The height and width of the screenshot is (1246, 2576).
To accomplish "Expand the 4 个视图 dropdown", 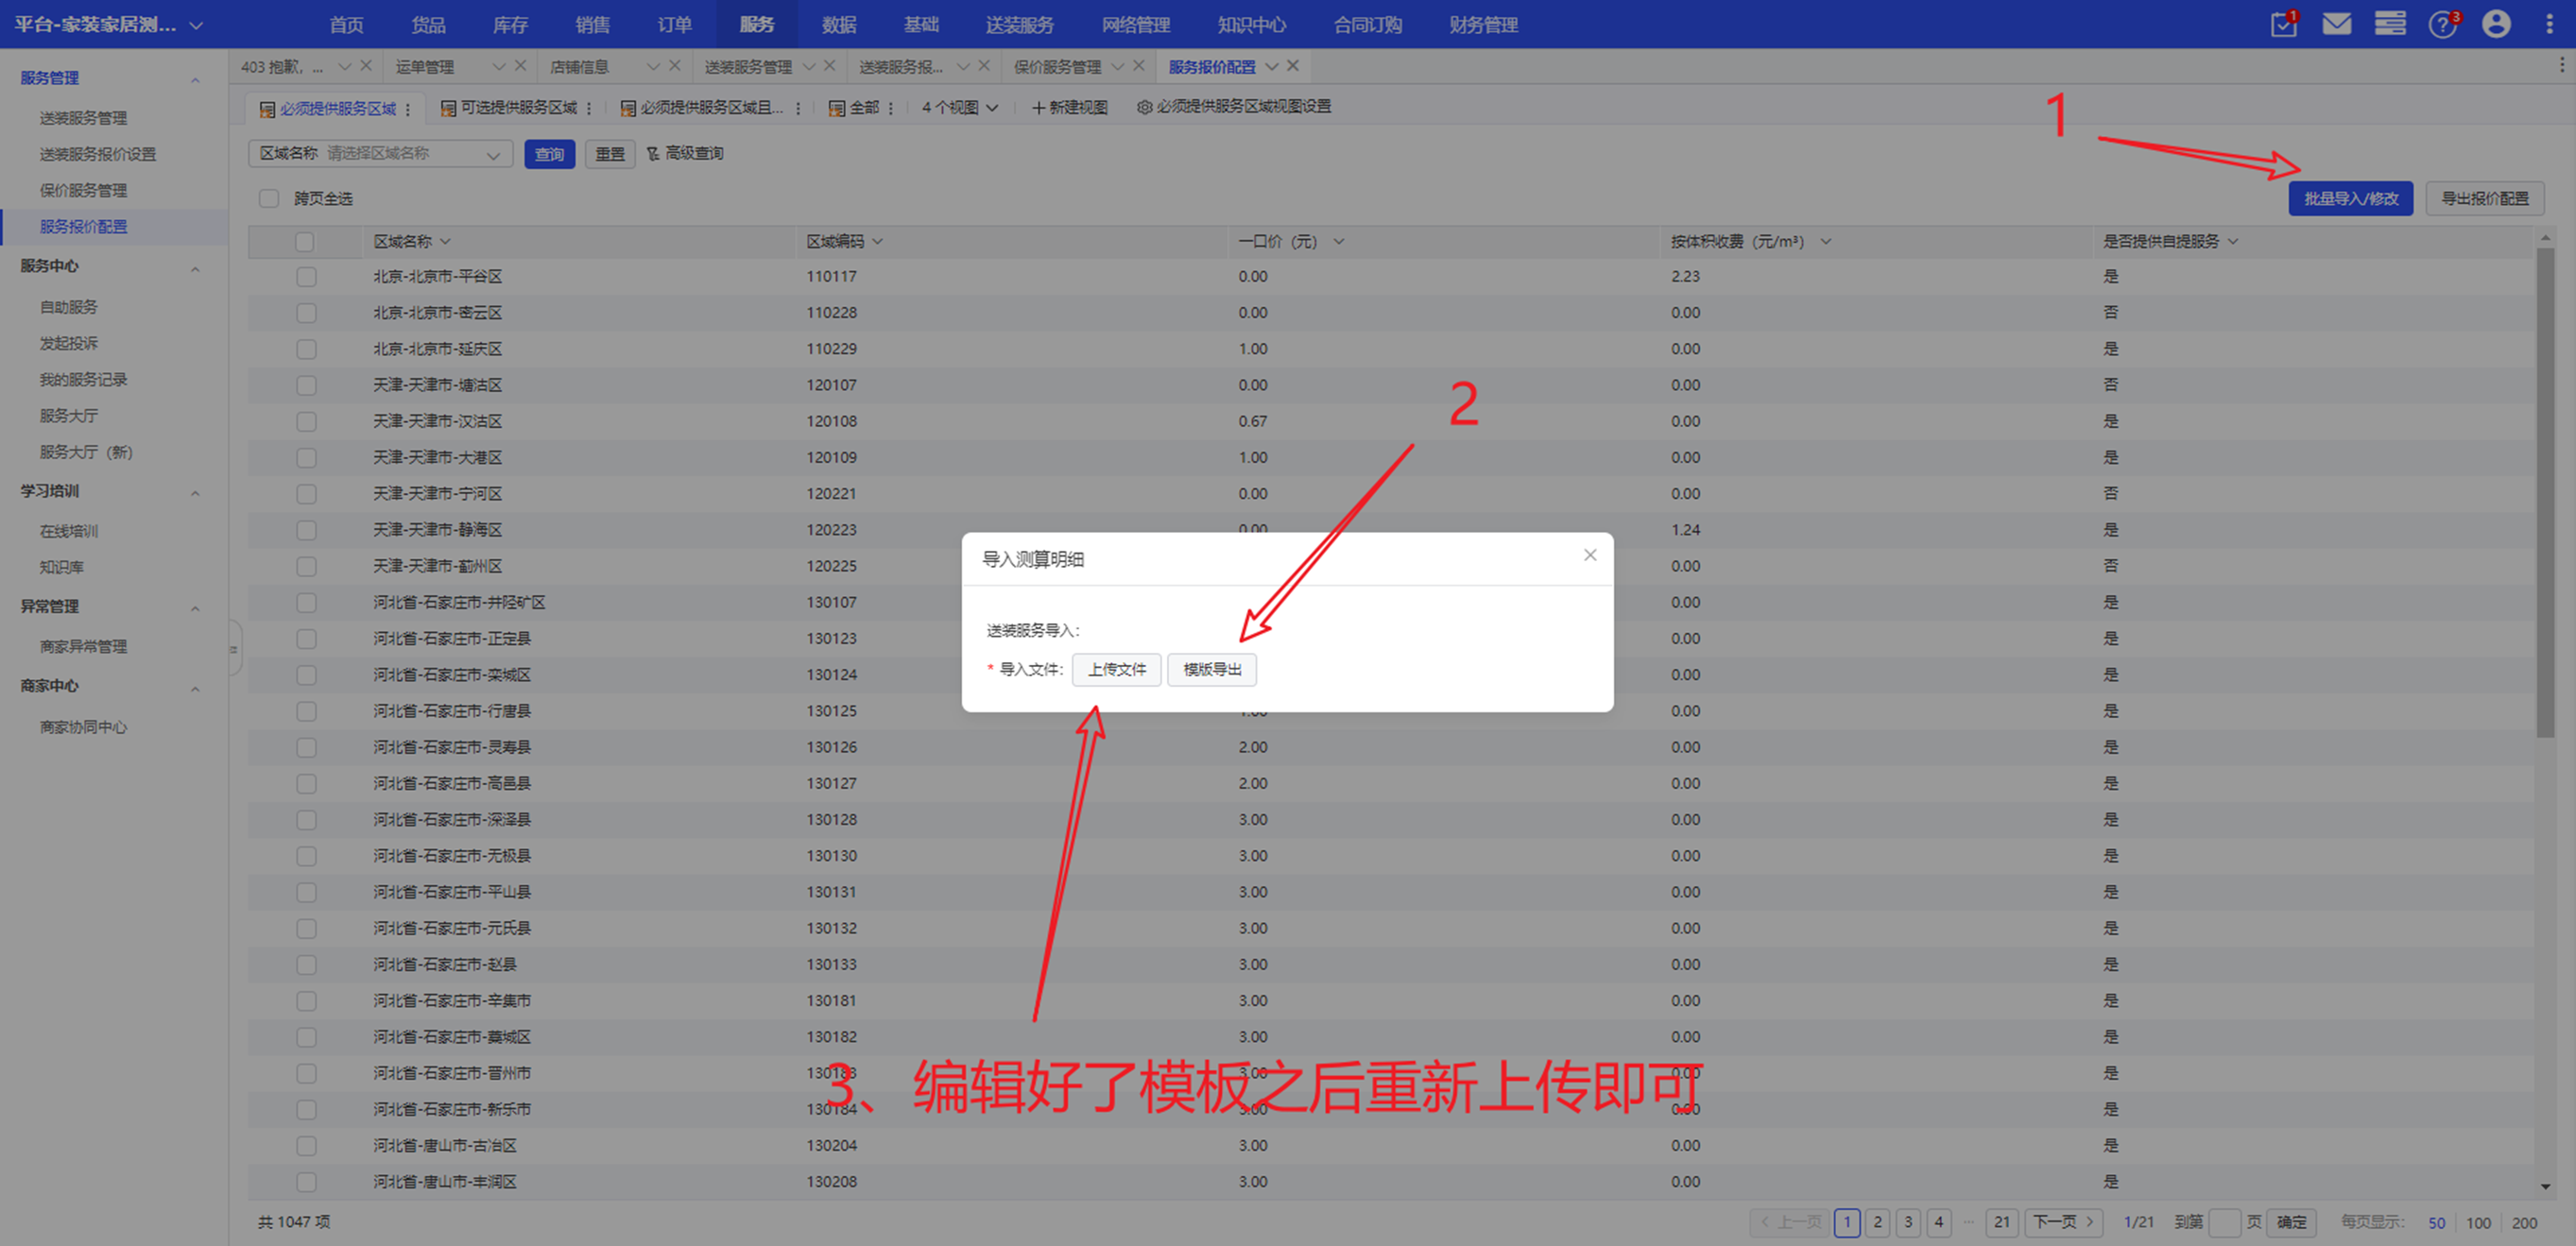I will point(959,107).
